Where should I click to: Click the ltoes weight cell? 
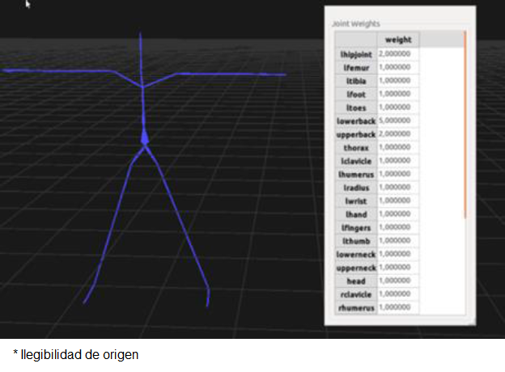[x=398, y=107]
